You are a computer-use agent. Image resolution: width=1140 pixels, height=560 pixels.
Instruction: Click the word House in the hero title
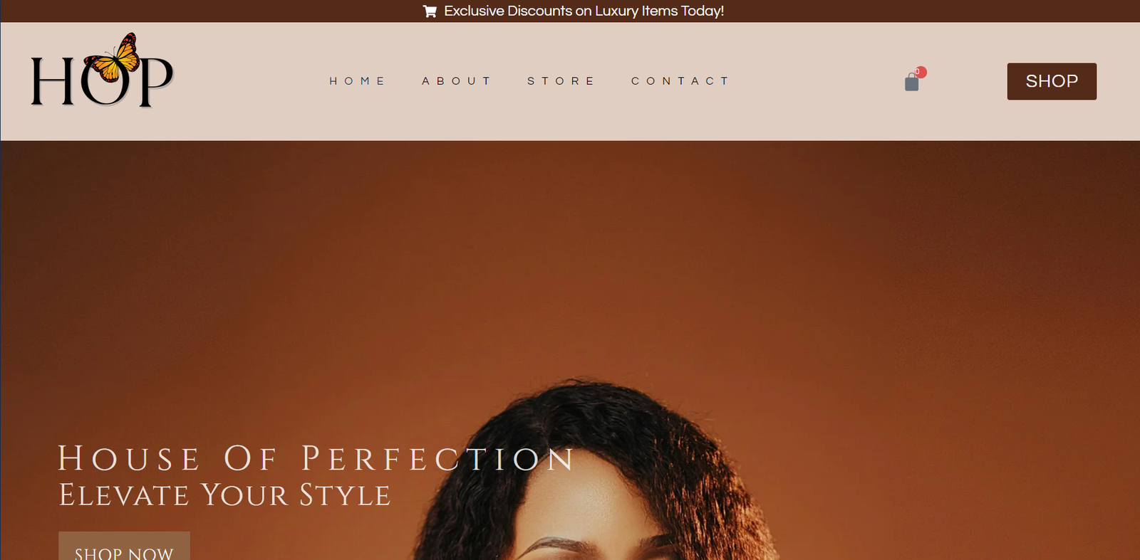click(129, 458)
